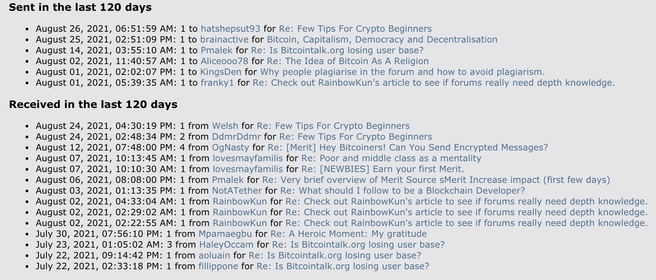Open hatshepsut93 user profile link
This screenshot has width=656, height=280.
tap(231, 29)
